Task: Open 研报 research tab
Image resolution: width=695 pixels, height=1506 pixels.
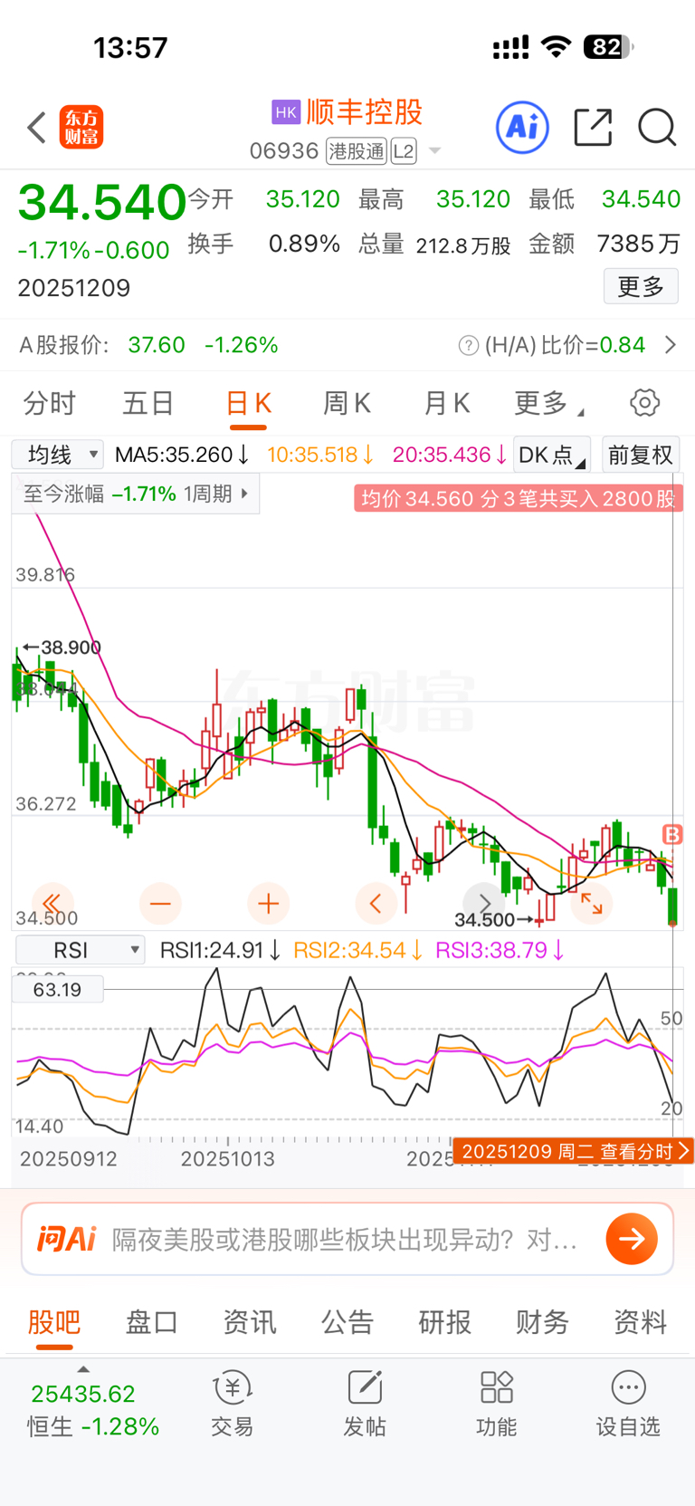Action: pyautogui.click(x=444, y=1323)
